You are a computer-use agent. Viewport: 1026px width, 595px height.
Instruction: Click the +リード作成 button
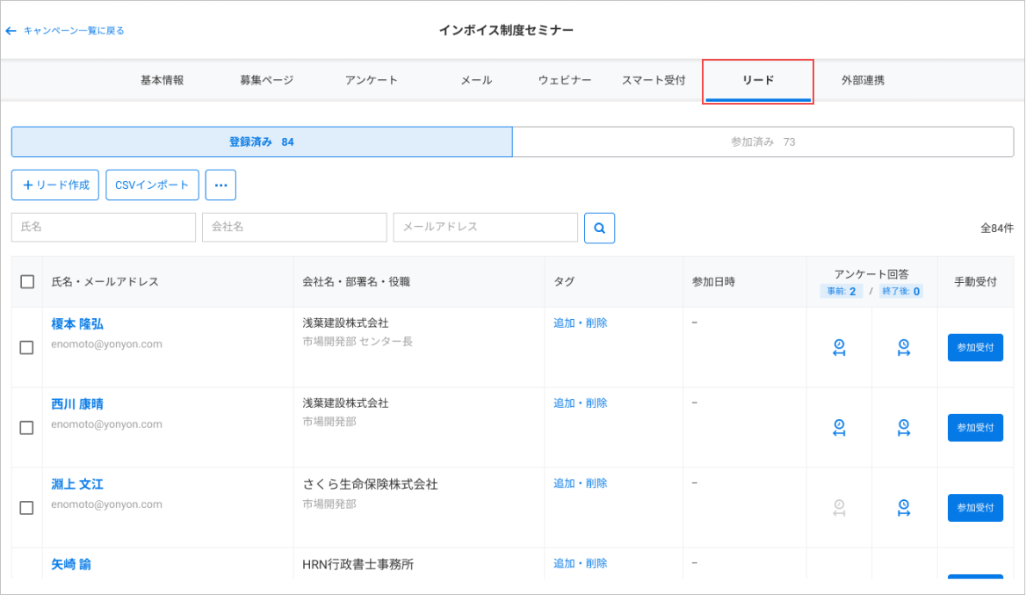pos(55,185)
